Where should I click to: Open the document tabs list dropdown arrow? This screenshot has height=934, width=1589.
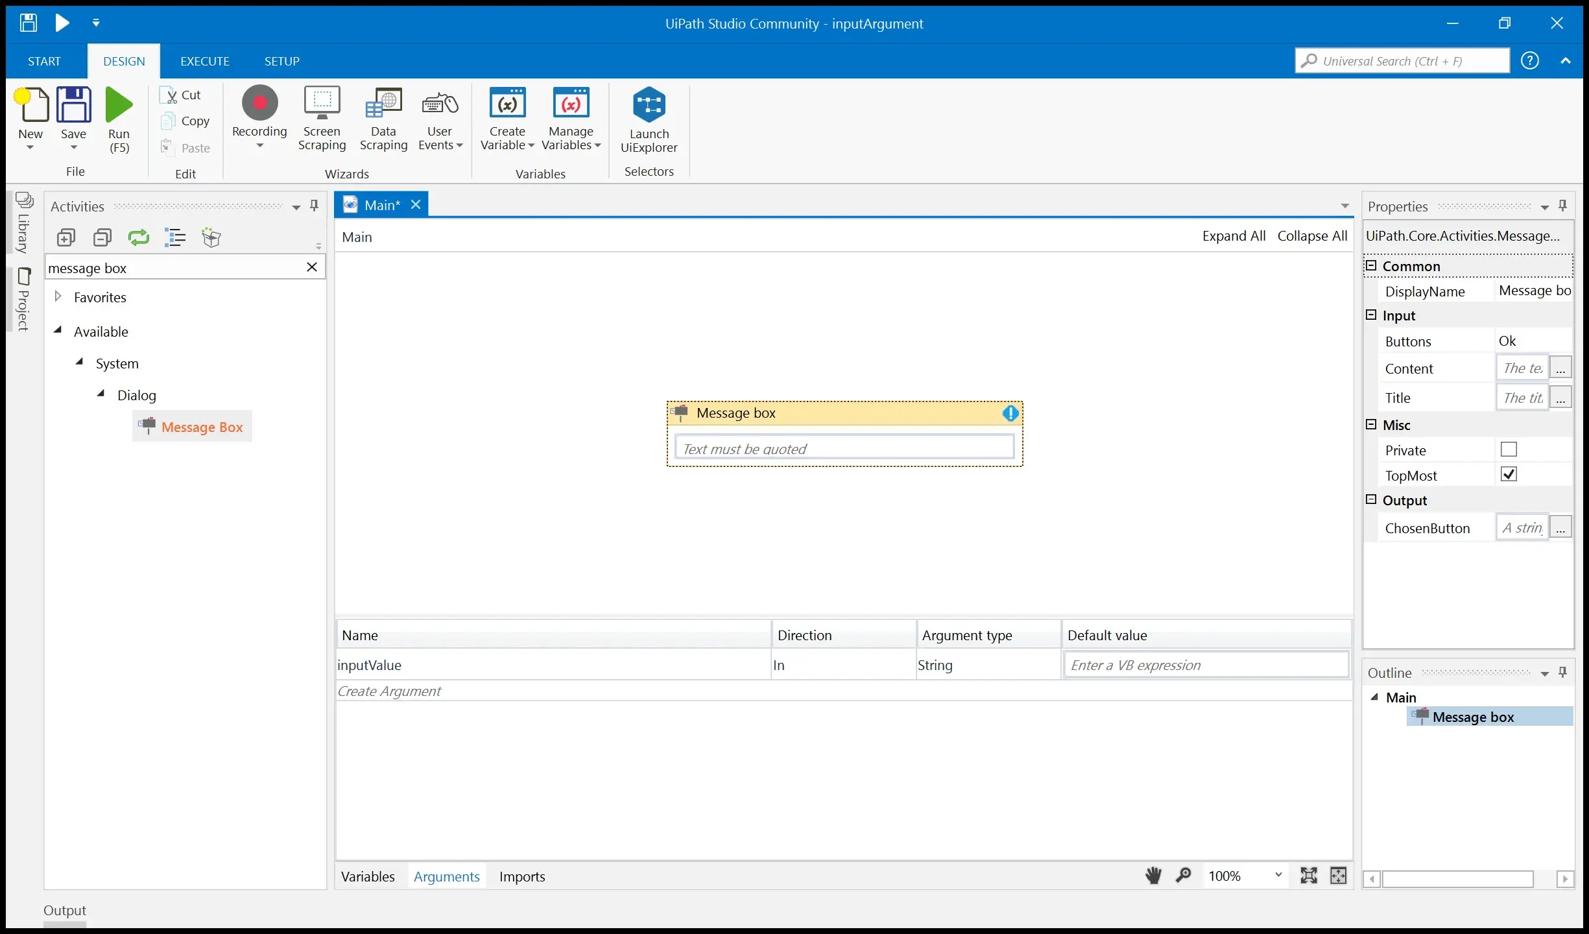tap(1345, 206)
